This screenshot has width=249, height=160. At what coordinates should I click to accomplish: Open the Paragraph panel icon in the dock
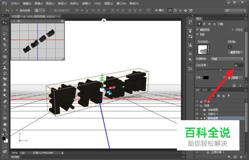pos(190,60)
